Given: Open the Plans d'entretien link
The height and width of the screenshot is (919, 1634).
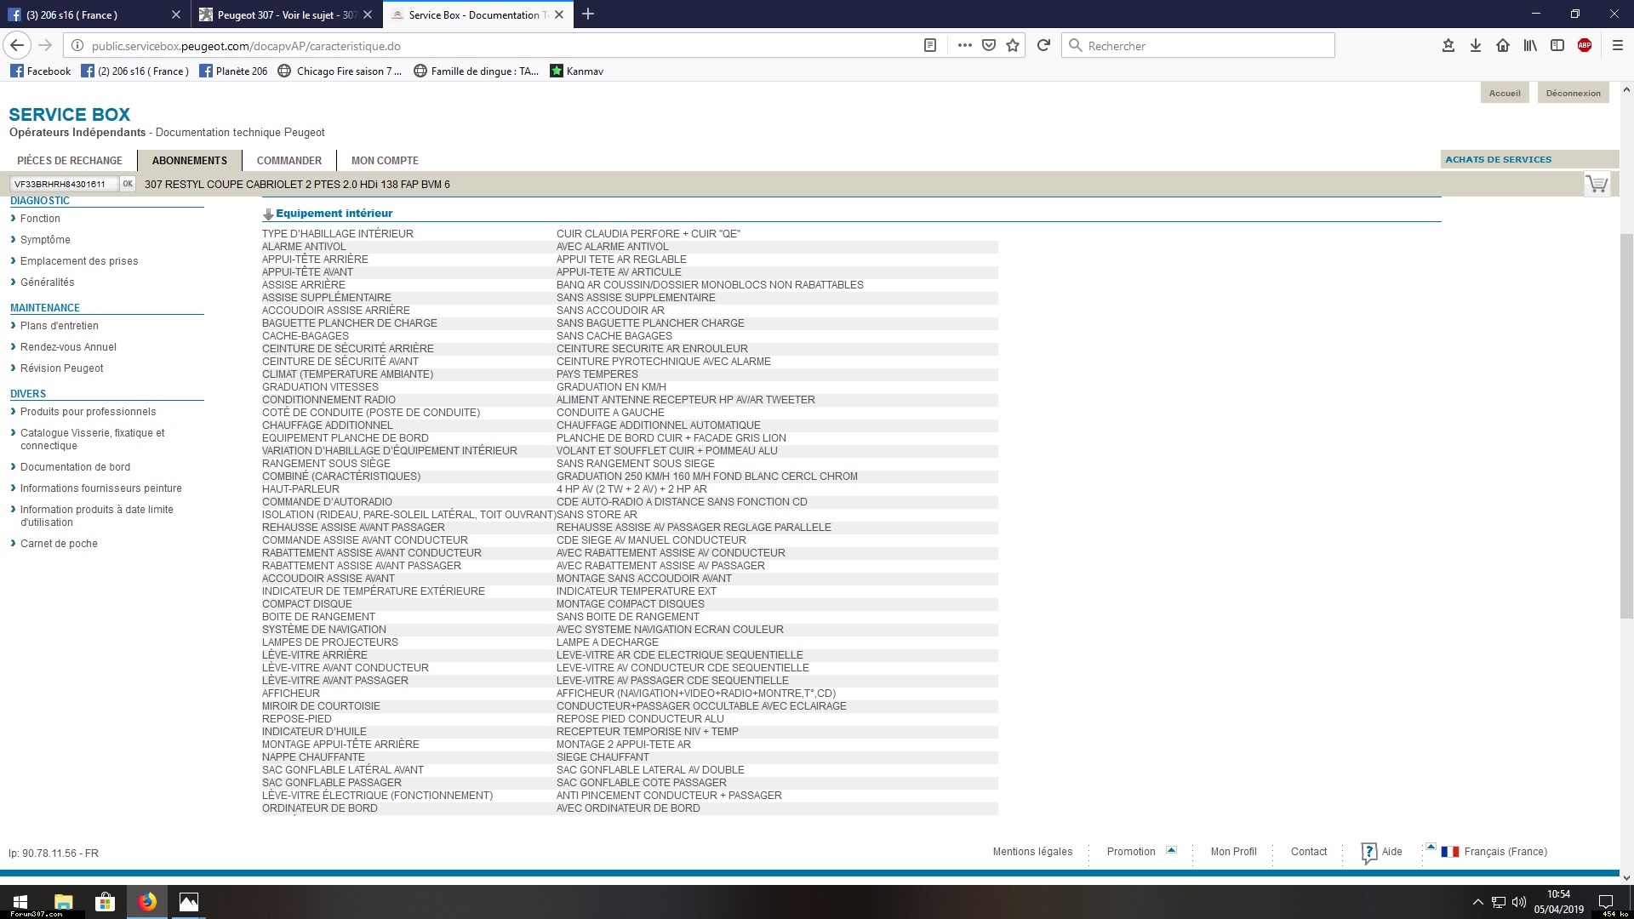Looking at the screenshot, I should tap(60, 326).
